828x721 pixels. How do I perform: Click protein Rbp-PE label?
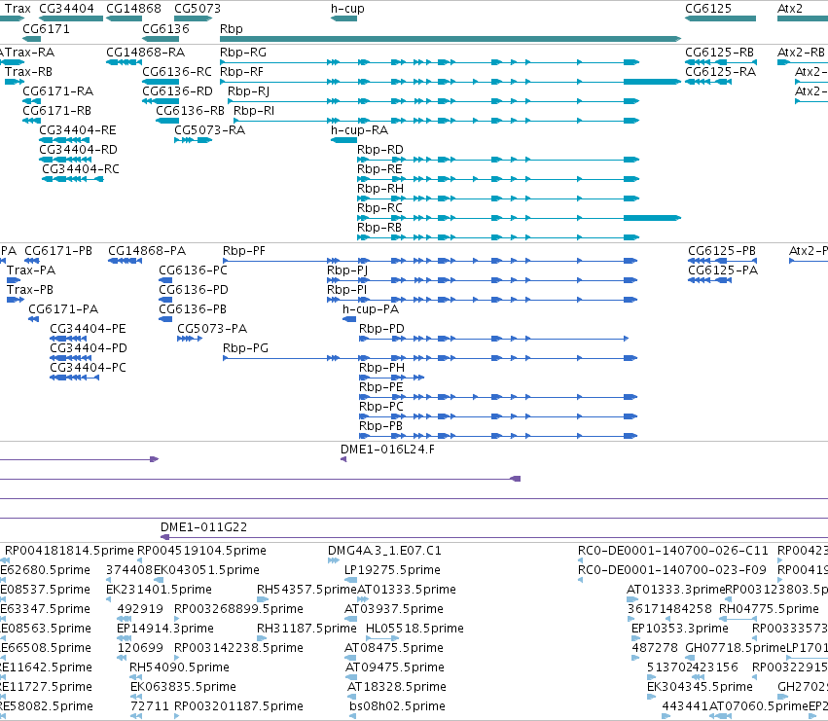(381, 387)
